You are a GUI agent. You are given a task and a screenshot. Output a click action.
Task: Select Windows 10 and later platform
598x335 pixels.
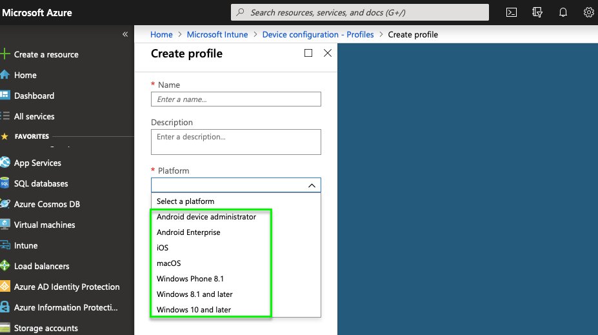(x=235, y=309)
